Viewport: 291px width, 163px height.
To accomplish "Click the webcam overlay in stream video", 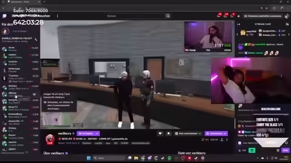I will pos(208,37).
